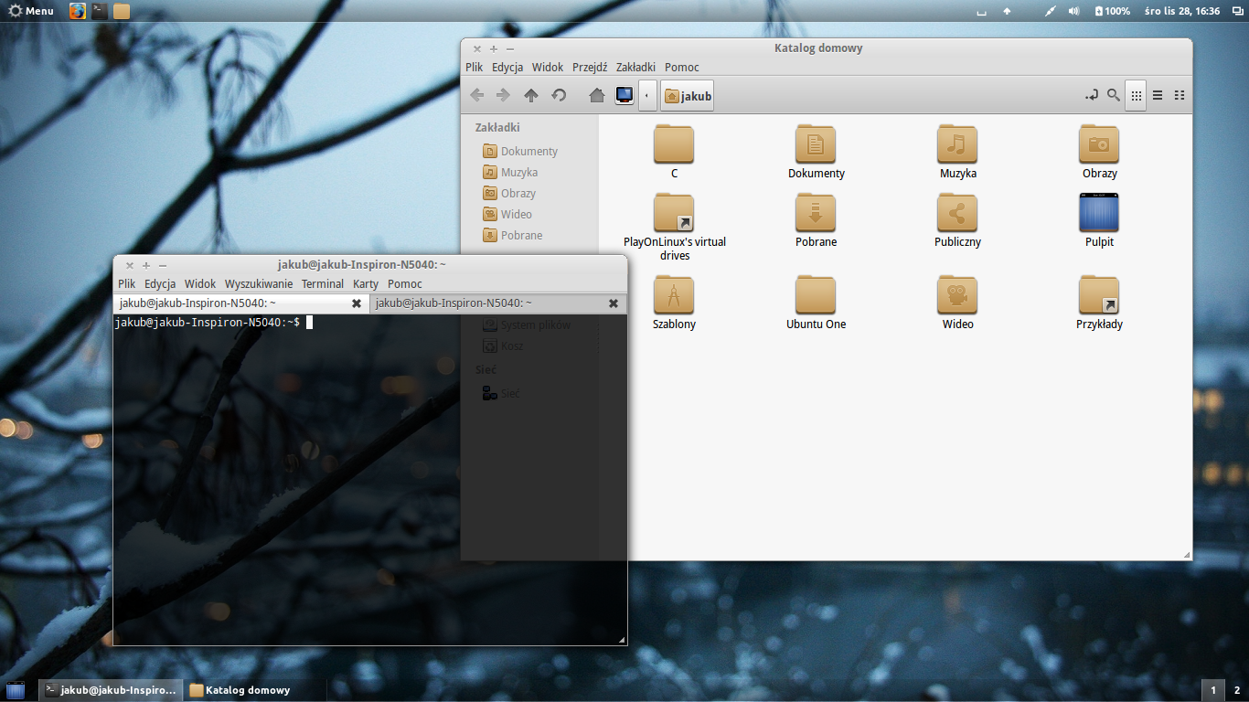Open the Widok menu in the terminal
The image size is (1249, 702).
[x=200, y=284]
